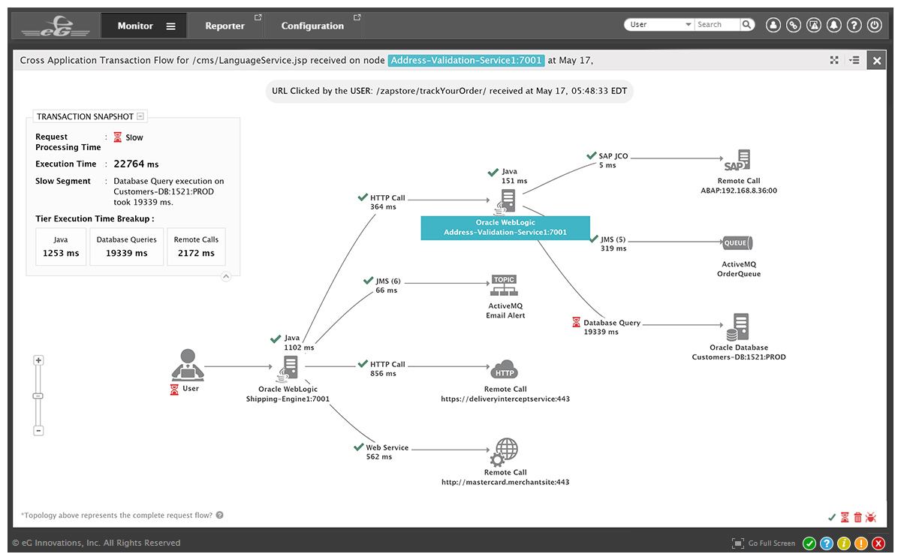Click the ActiveMQ Email Alert topic icon
Screen dimensions: 901x560
pyautogui.click(x=505, y=286)
